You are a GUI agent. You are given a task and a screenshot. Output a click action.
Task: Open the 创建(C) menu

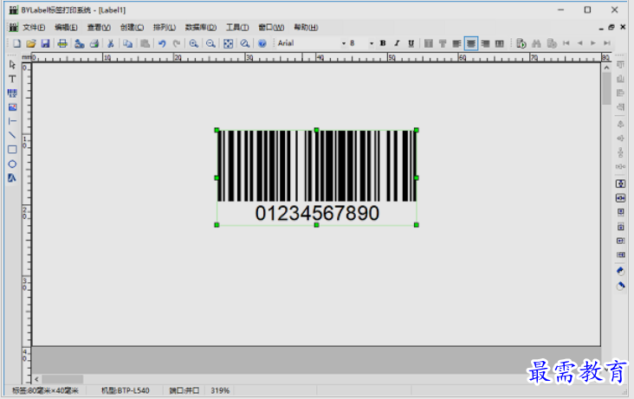coord(133,28)
